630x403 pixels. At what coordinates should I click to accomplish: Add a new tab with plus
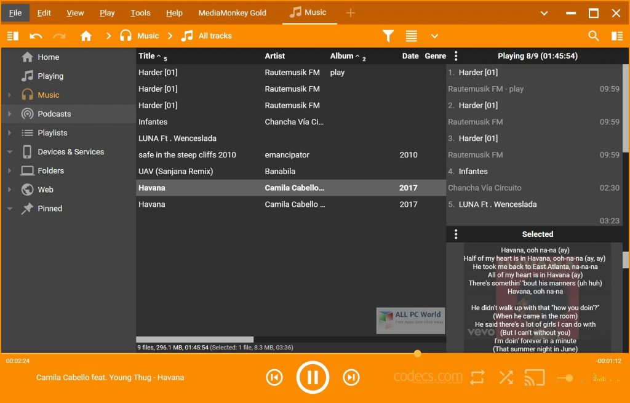(x=350, y=13)
